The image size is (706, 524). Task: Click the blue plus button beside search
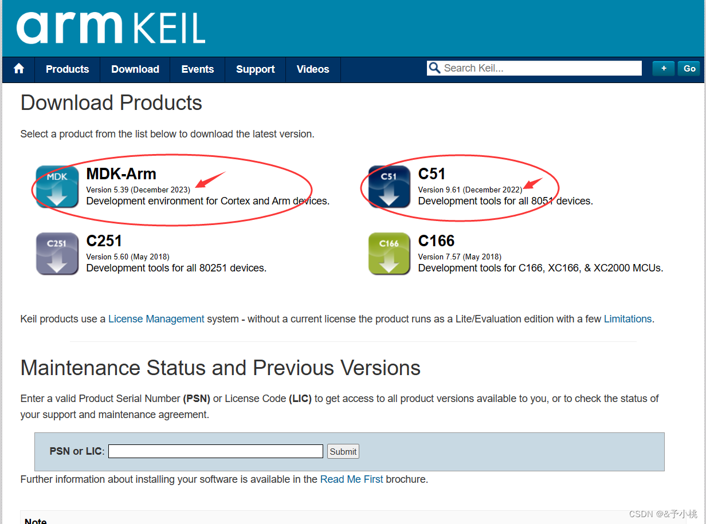[663, 68]
